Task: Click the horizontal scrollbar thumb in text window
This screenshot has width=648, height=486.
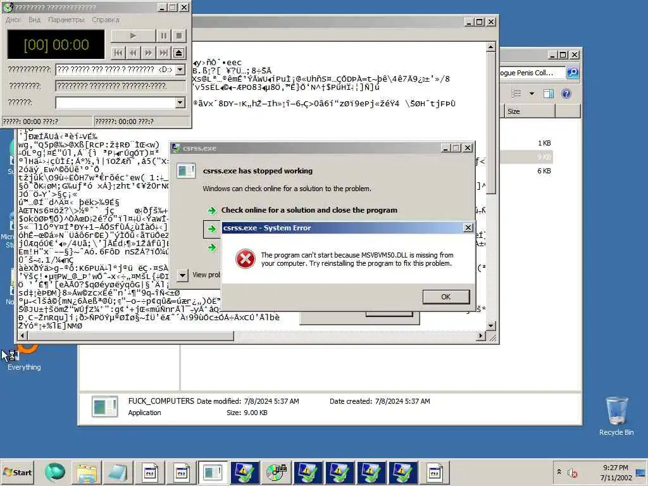Action: pyautogui.click(x=130, y=336)
